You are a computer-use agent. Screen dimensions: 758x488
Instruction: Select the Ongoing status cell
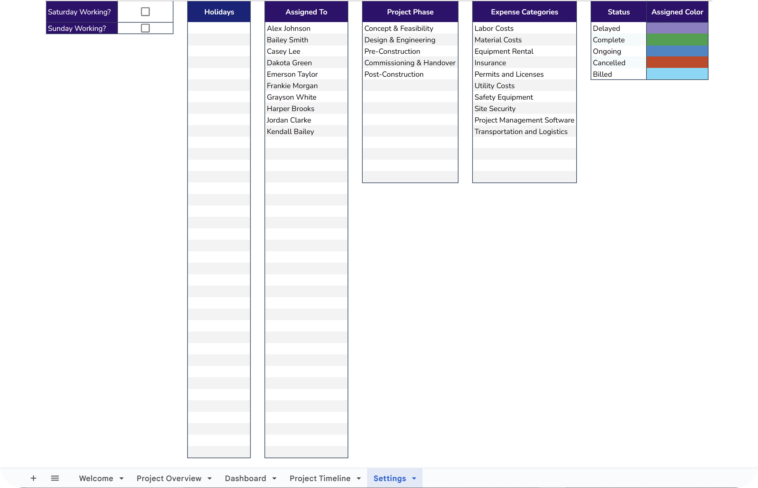click(619, 51)
